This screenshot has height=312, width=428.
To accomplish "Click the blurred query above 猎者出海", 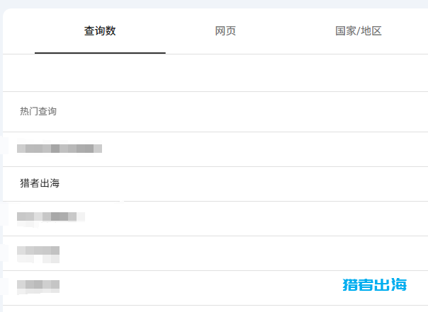I will pyautogui.click(x=60, y=149).
